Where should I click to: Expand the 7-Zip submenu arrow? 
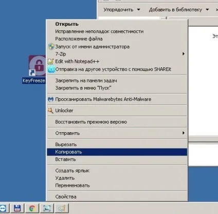(184, 54)
